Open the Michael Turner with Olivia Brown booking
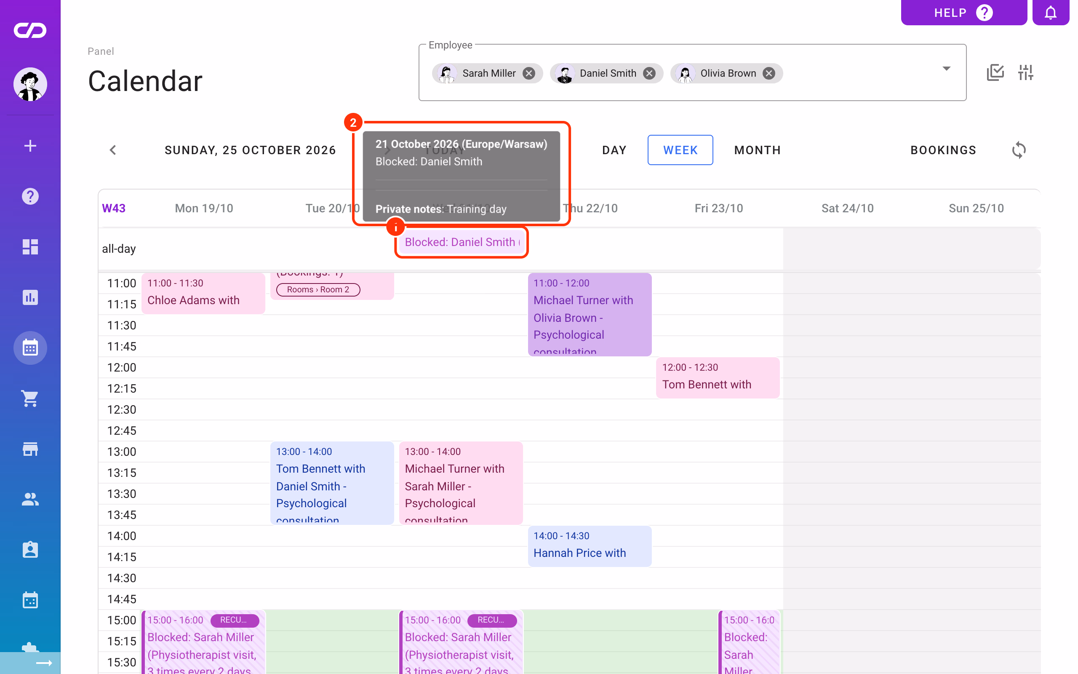Screen dimensions: 1078x674 click(x=590, y=315)
